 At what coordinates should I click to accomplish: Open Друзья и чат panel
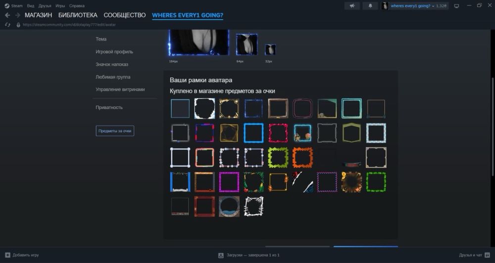470,255
